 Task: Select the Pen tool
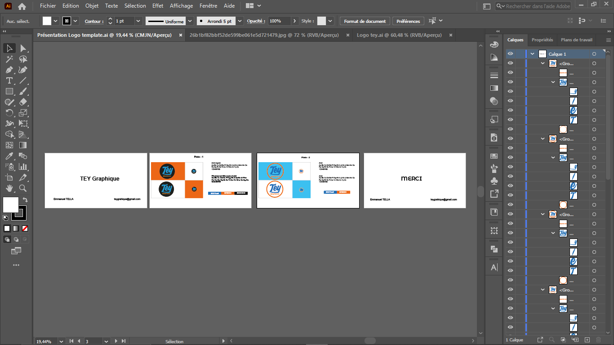pyautogui.click(x=9, y=70)
